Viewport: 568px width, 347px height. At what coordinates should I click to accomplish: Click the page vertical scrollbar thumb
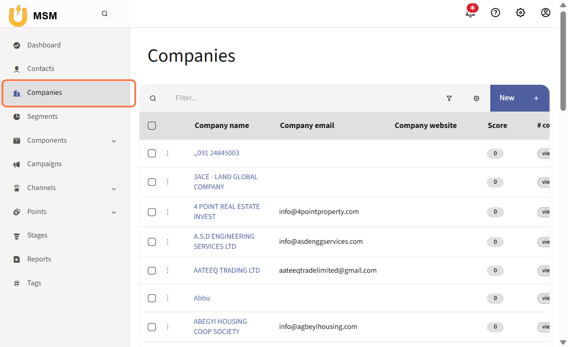pos(563,61)
